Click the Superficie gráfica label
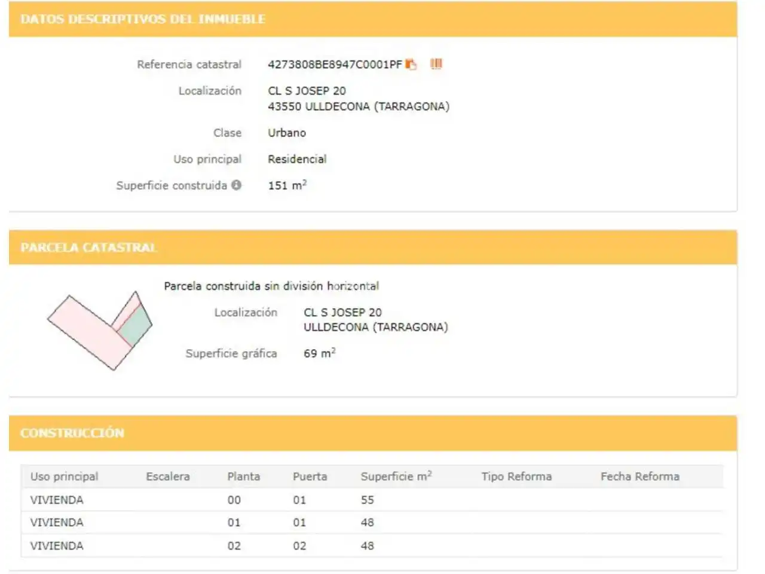This screenshot has height=574, width=765. tap(231, 353)
